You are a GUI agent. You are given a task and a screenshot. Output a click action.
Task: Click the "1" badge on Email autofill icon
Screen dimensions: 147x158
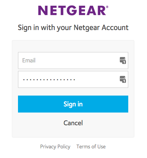(x=124, y=62)
